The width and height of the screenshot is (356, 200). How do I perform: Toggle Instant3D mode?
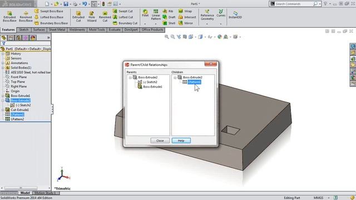pos(235,15)
